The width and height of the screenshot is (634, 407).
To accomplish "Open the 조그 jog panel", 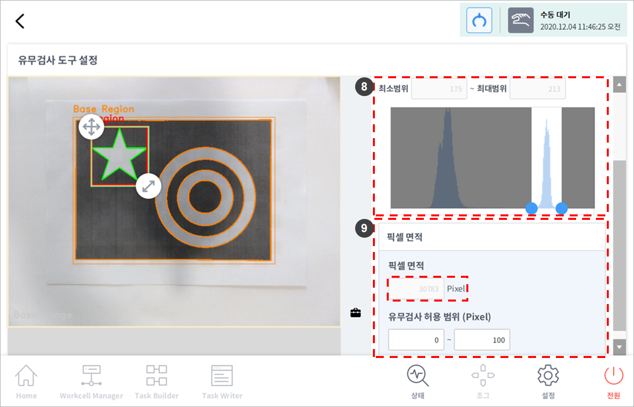I will pyautogui.click(x=483, y=382).
